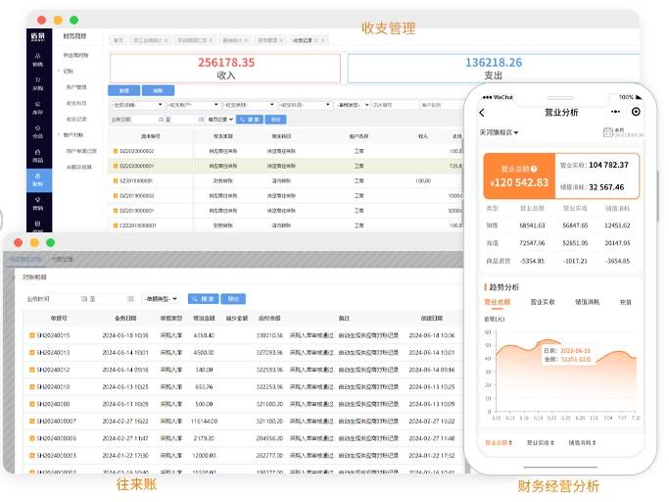
Task: Click the orange icon beside SH20240010
Action: [32, 386]
